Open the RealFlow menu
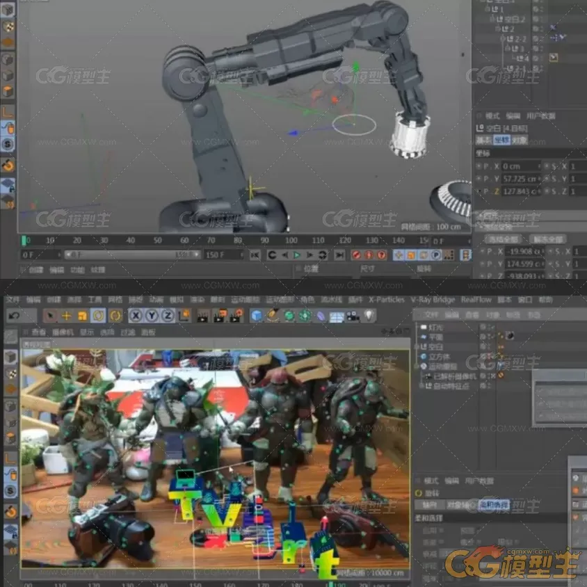Screen dimensions: 587x587 tap(476, 300)
